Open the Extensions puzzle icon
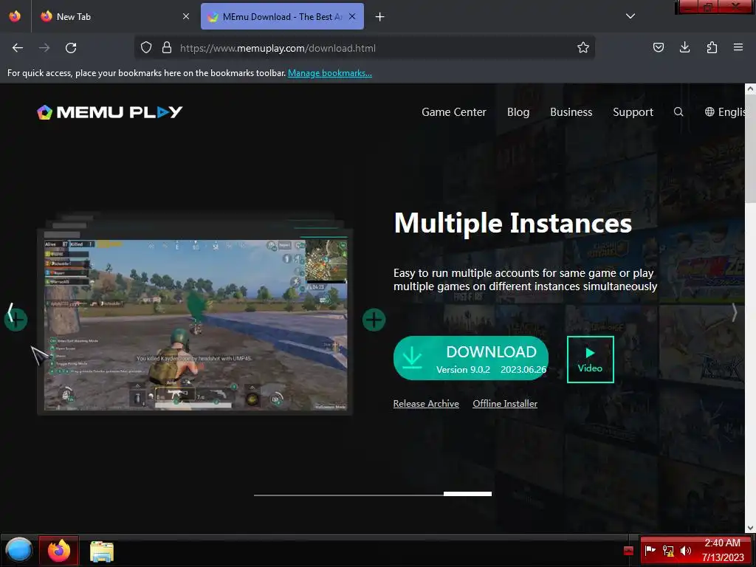Viewport: 756px width, 567px height. click(712, 47)
